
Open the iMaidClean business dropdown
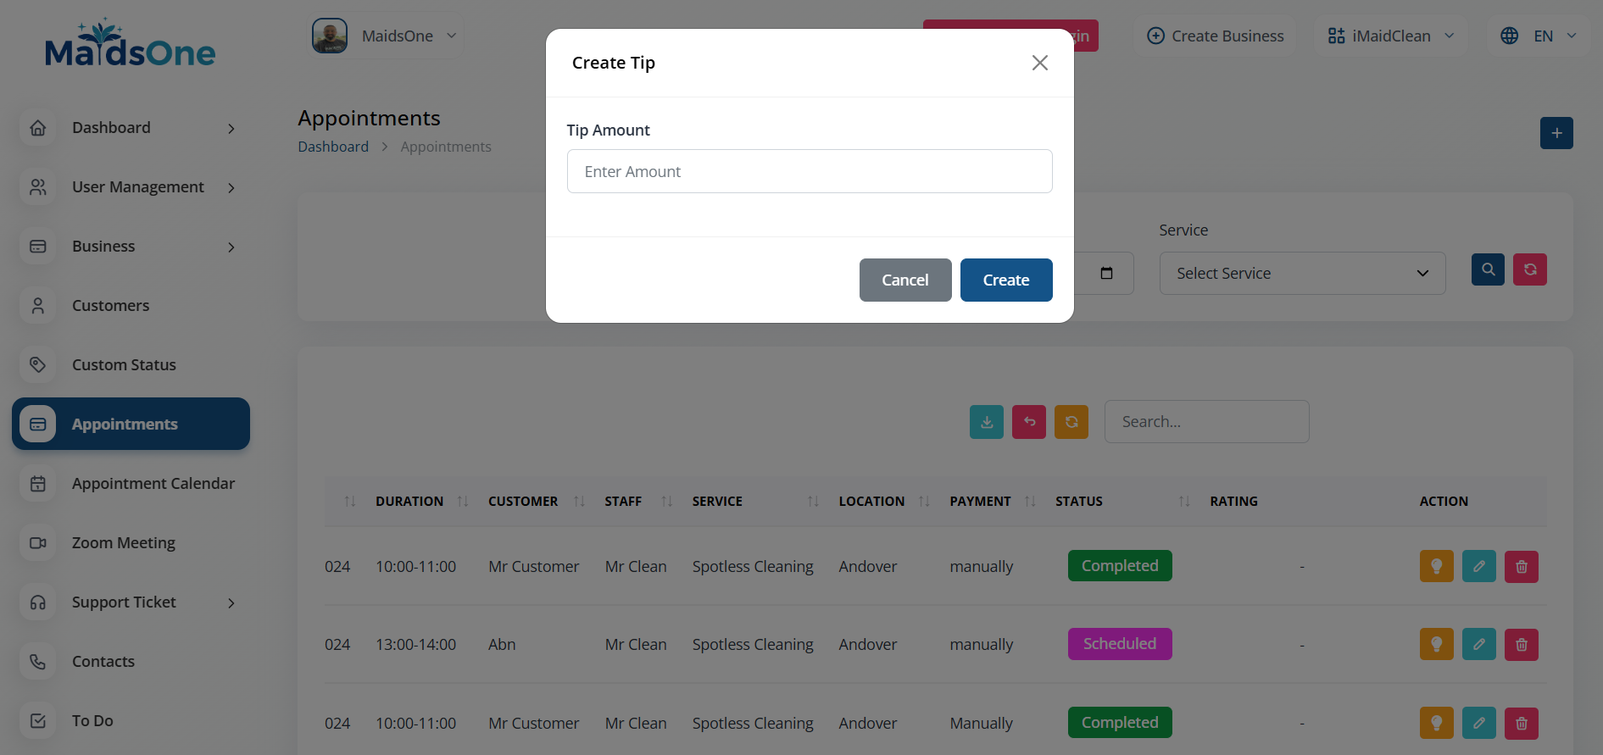pyautogui.click(x=1390, y=36)
